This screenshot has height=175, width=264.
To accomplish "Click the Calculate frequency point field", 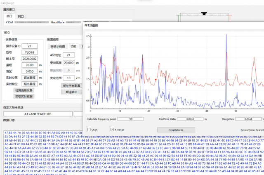I will pos(130,119).
